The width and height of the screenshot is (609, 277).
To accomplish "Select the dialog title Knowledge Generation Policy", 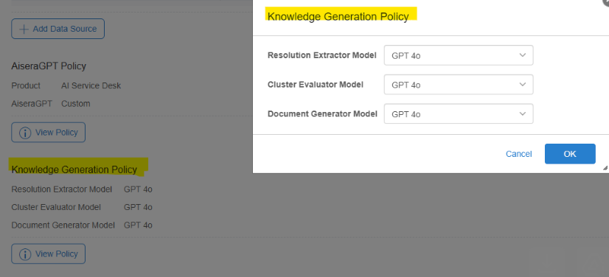I will click(x=338, y=17).
